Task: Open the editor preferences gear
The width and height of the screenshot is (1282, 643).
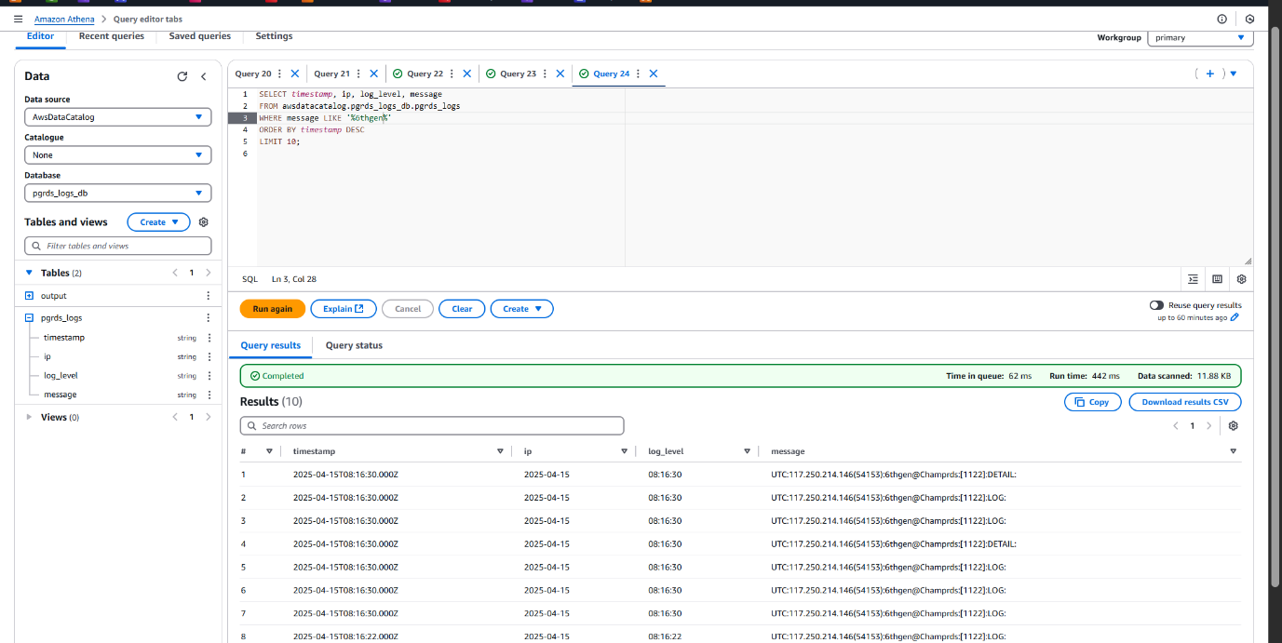Action: (x=1241, y=279)
